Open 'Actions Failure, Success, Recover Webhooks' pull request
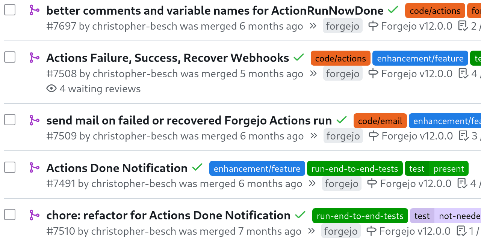This screenshot has height=240, width=481. (x=168, y=58)
